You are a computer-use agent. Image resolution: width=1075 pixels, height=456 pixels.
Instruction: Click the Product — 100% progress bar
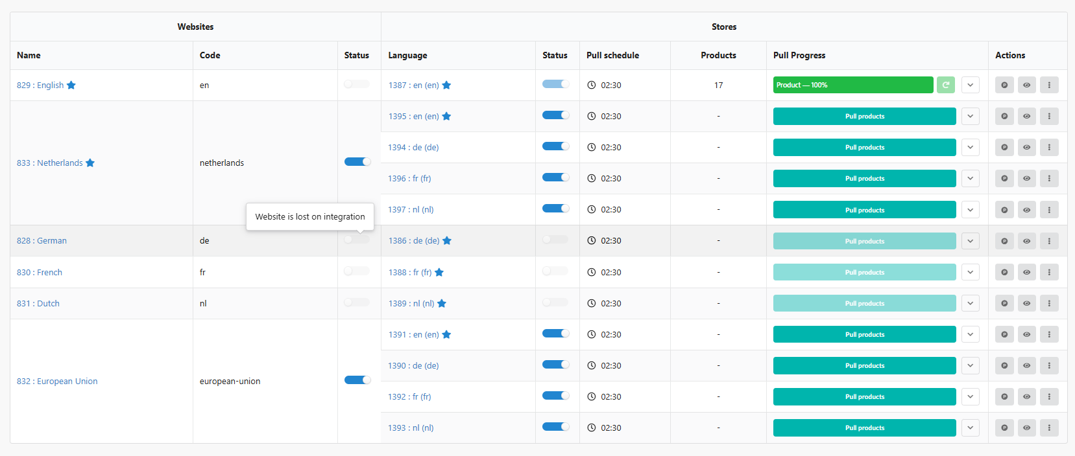pyautogui.click(x=853, y=85)
